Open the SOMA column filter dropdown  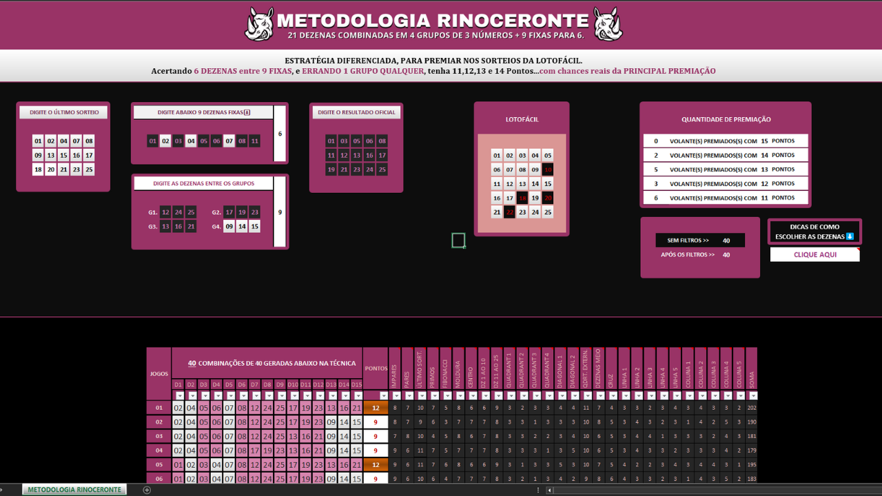(753, 395)
